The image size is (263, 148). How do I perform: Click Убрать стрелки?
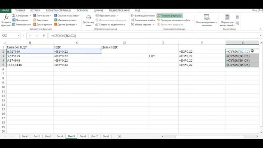pyautogui.click(x=141, y=25)
